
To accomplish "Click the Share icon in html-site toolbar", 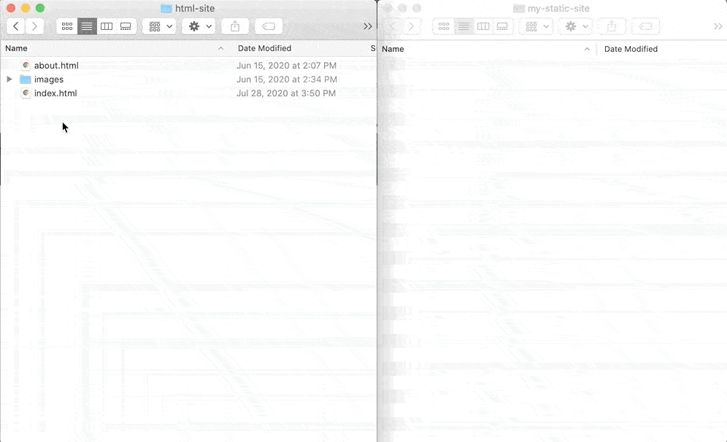I will pyautogui.click(x=235, y=26).
